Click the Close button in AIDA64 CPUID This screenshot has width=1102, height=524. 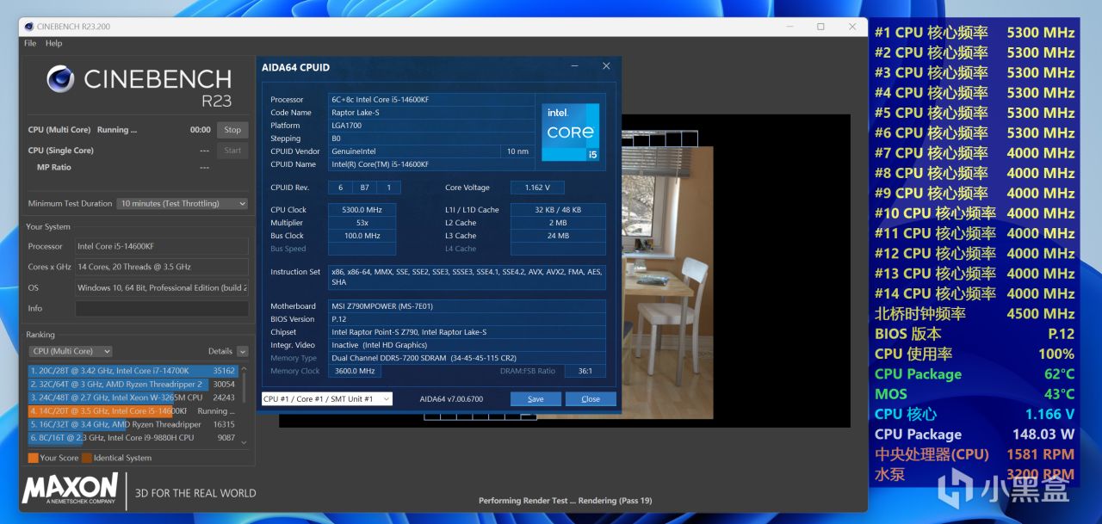[x=591, y=399]
